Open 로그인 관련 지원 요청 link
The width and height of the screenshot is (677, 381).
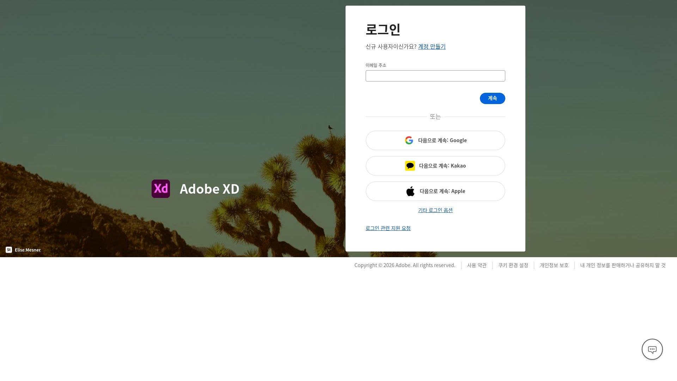[388, 228]
